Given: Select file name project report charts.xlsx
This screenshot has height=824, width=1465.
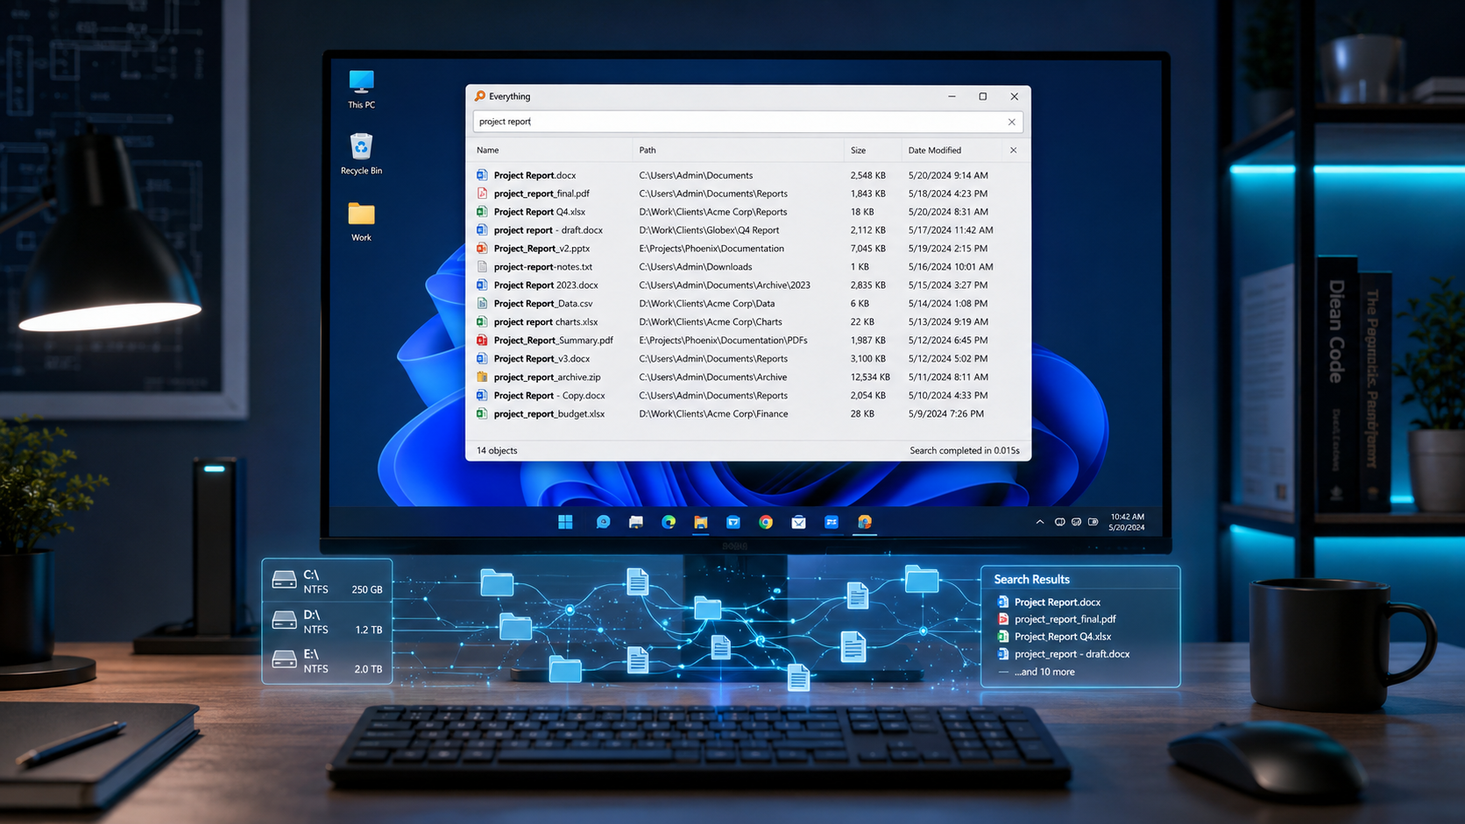Looking at the screenshot, I should pos(546,322).
